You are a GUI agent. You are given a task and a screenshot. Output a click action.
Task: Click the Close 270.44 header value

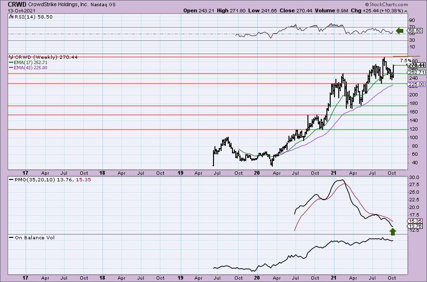pyautogui.click(x=296, y=10)
